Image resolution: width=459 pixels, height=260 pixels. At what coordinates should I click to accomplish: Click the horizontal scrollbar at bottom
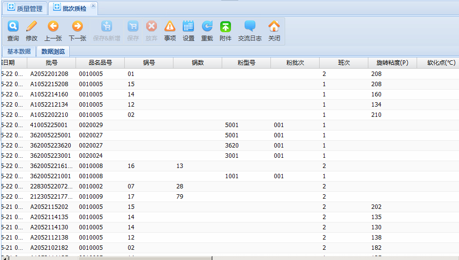[x=111, y=258]
